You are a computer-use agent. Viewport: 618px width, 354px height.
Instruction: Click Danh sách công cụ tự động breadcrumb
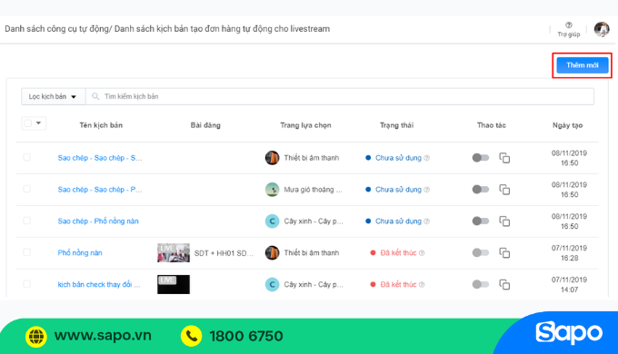56,29
